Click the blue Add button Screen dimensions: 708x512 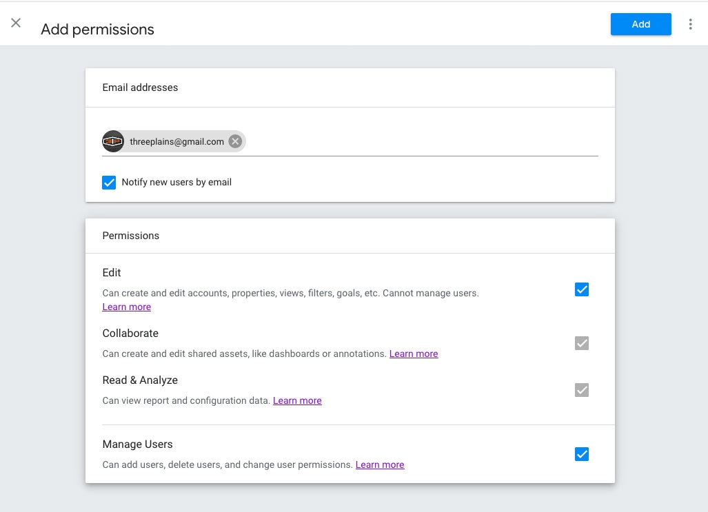(x=640, y=24)
